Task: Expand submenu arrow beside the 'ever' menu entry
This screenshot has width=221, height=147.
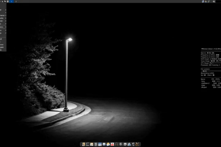Action: click(x=6, y=21)
